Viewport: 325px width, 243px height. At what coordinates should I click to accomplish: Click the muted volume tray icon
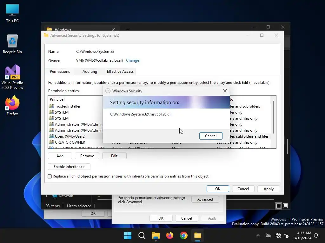(x=287, y=235)
